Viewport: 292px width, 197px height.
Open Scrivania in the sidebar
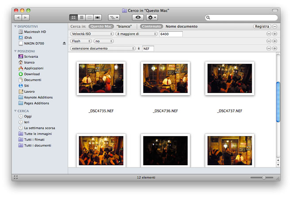point(31,56)
